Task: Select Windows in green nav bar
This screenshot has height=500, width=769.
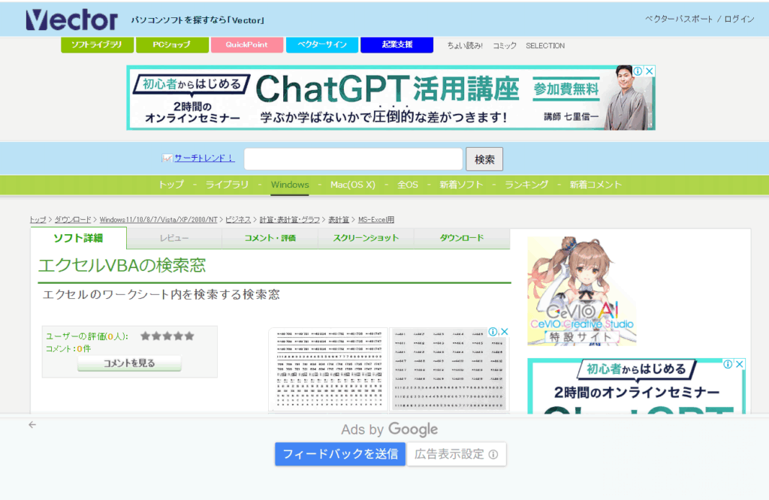Action: (x=290, y=185)
